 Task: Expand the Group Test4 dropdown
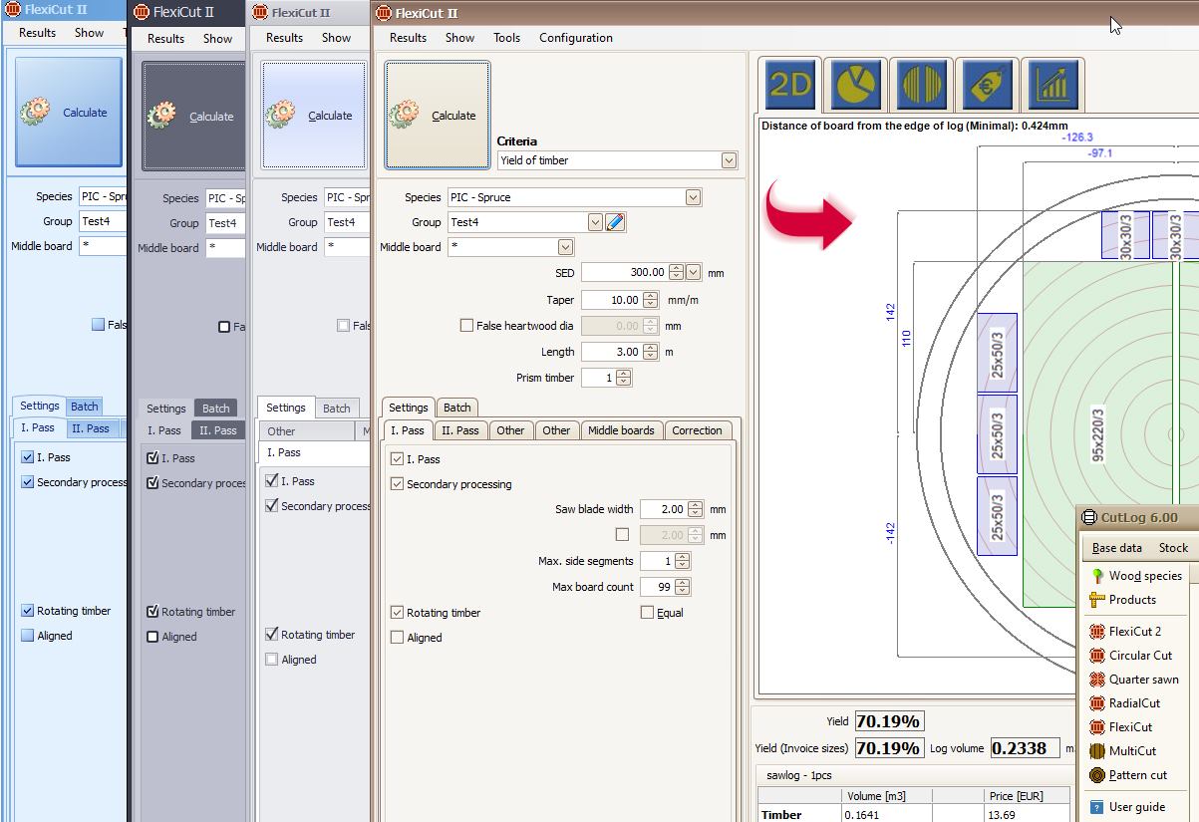tap(595, 222)
